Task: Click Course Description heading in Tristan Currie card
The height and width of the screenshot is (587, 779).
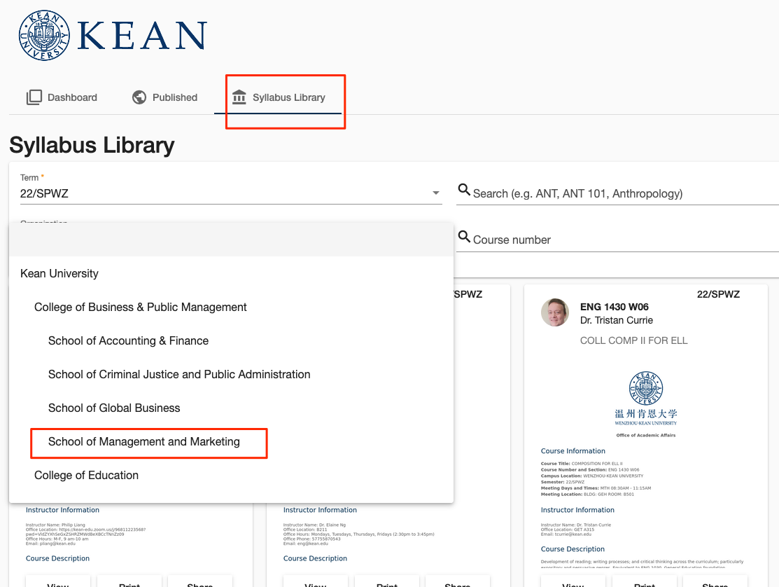Action: (573, 549)
